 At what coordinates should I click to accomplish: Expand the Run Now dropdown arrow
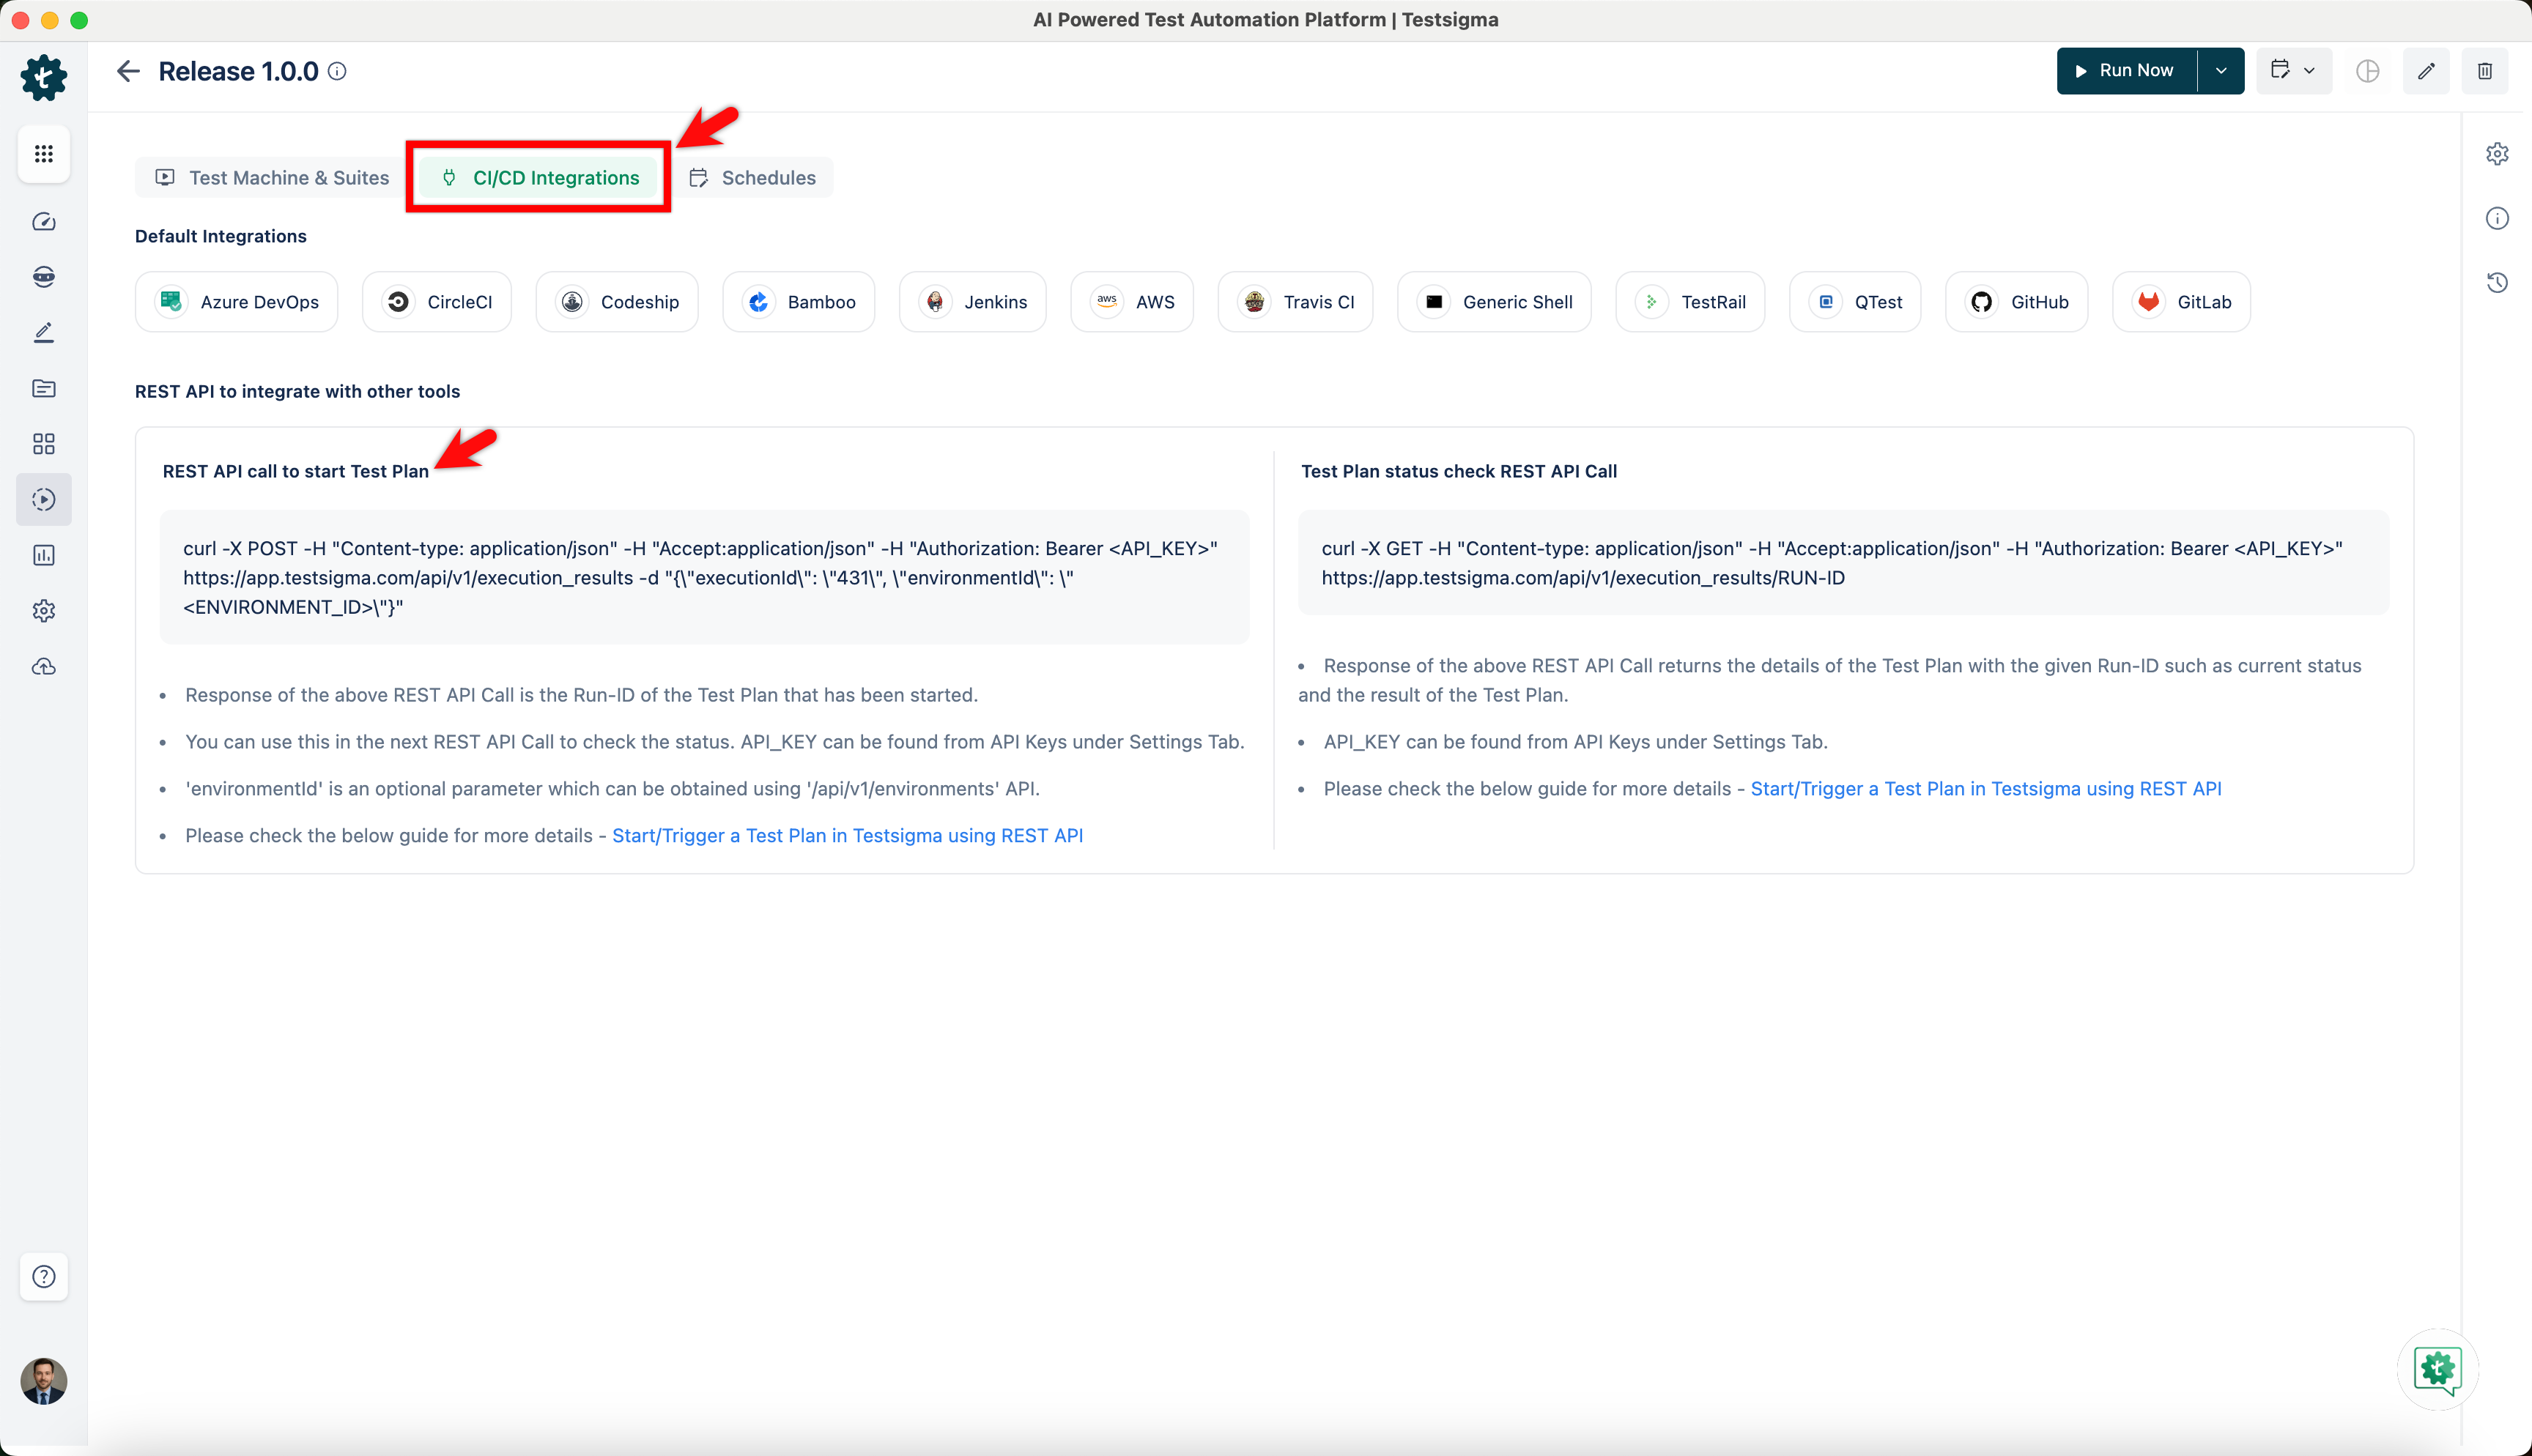2220,71
